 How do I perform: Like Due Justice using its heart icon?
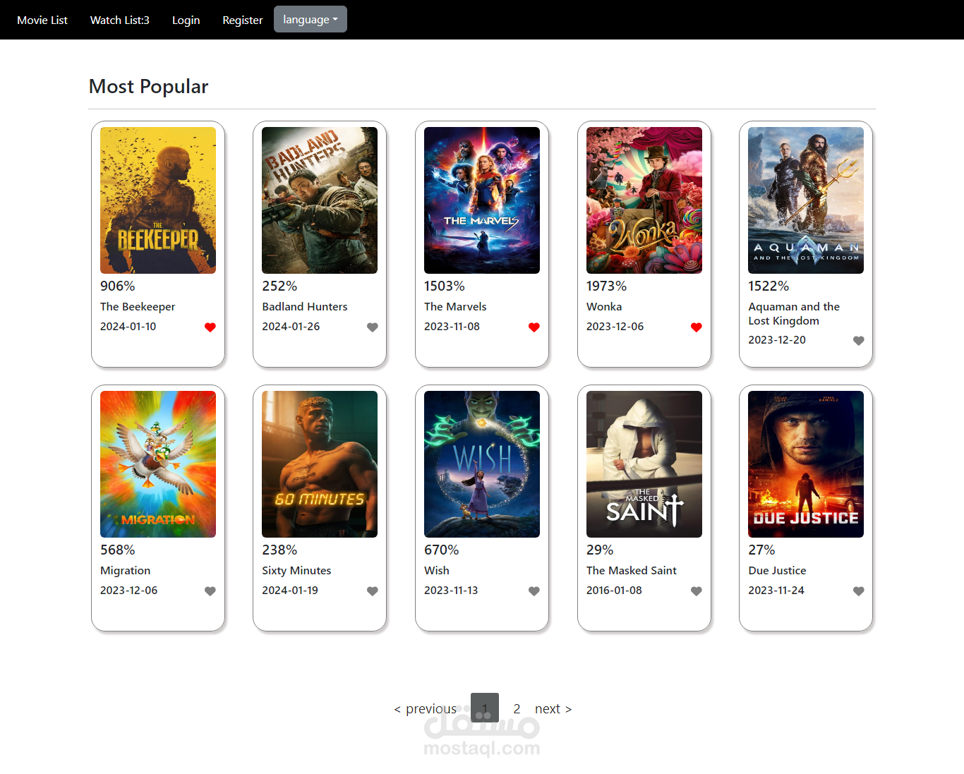click(859, 591)
